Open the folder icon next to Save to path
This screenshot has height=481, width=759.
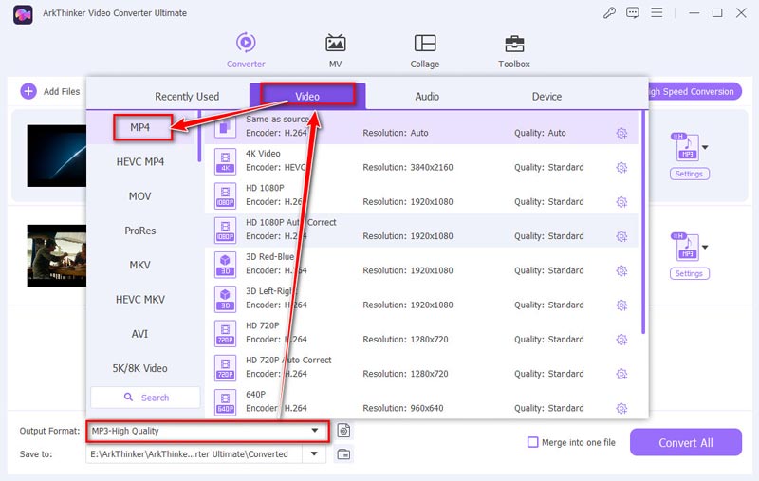tap(343, 454)
